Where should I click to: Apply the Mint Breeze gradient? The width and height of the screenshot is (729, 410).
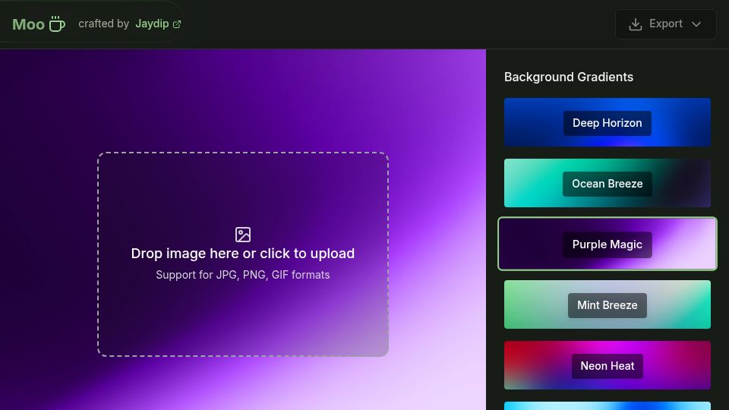(x=607, y=304)
